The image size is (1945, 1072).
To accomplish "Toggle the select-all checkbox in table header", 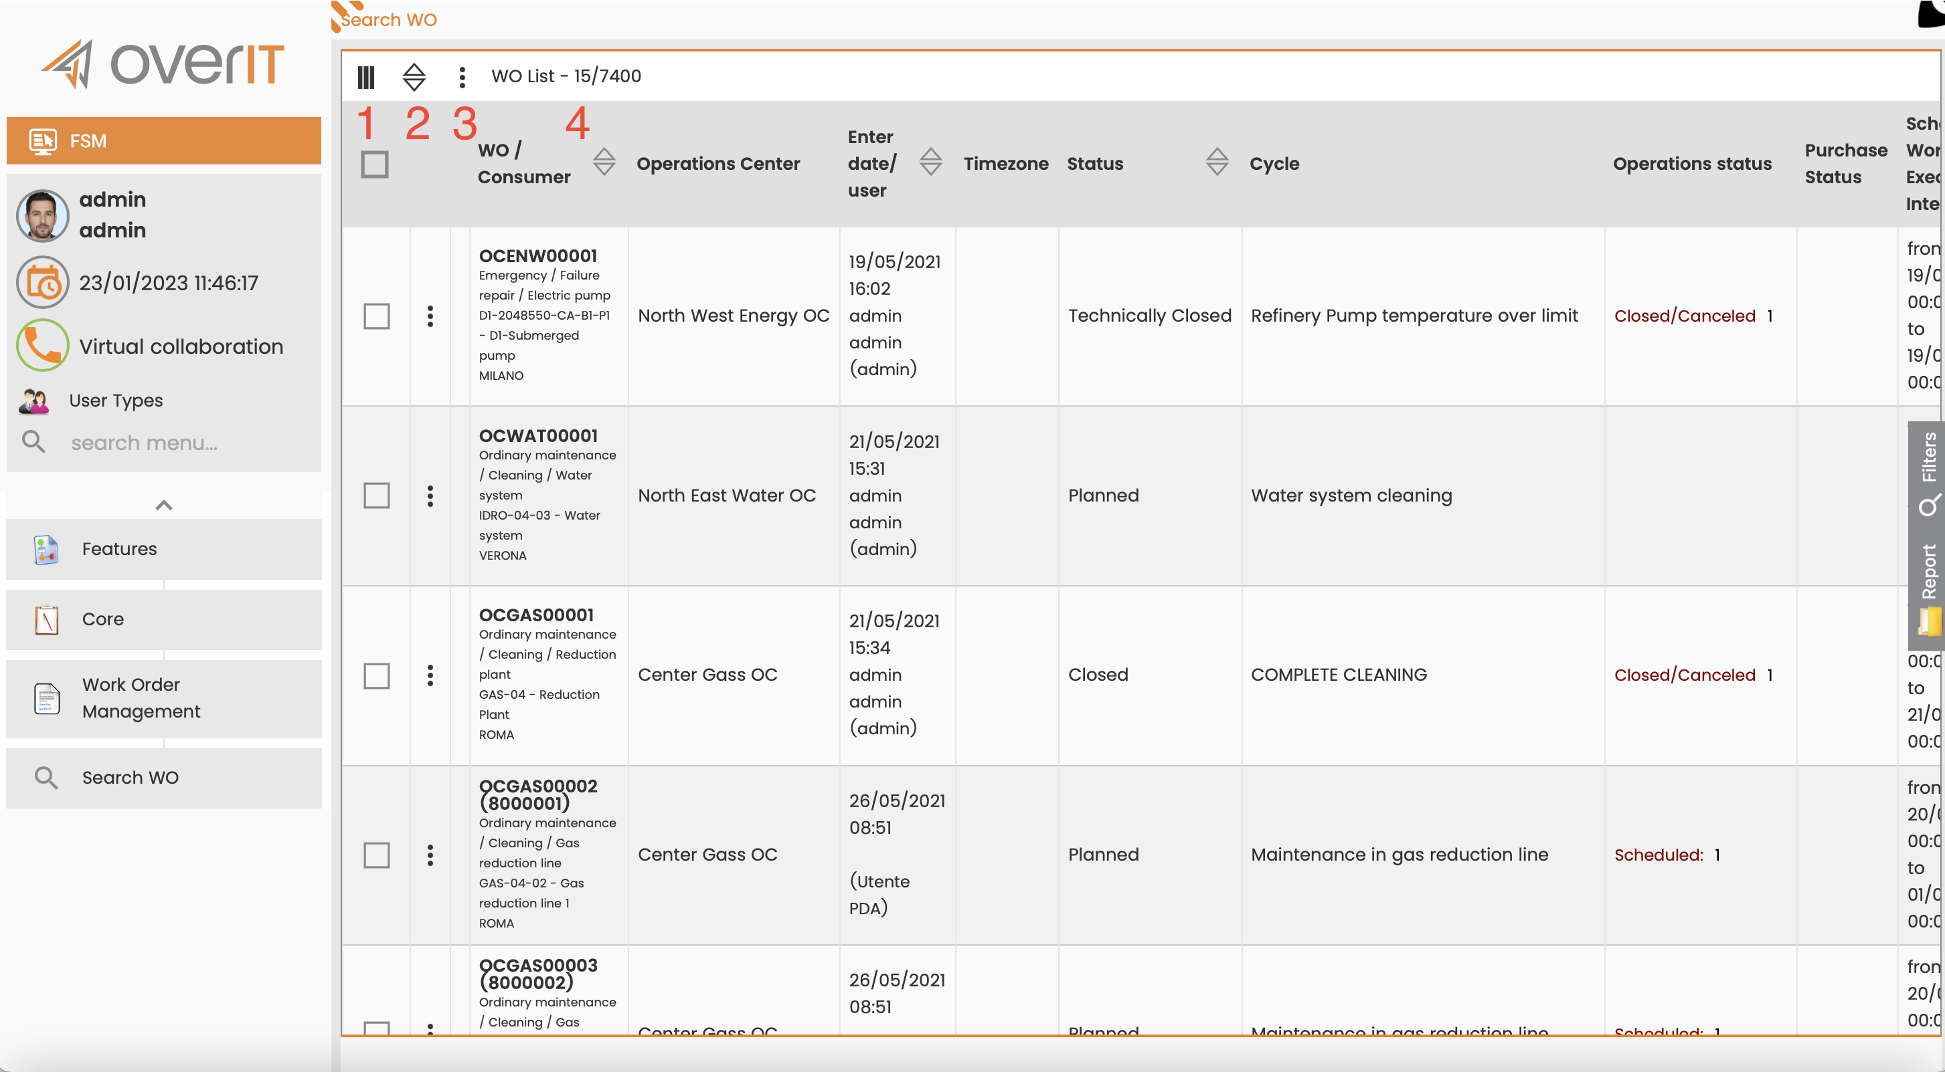I will [375, 165].
